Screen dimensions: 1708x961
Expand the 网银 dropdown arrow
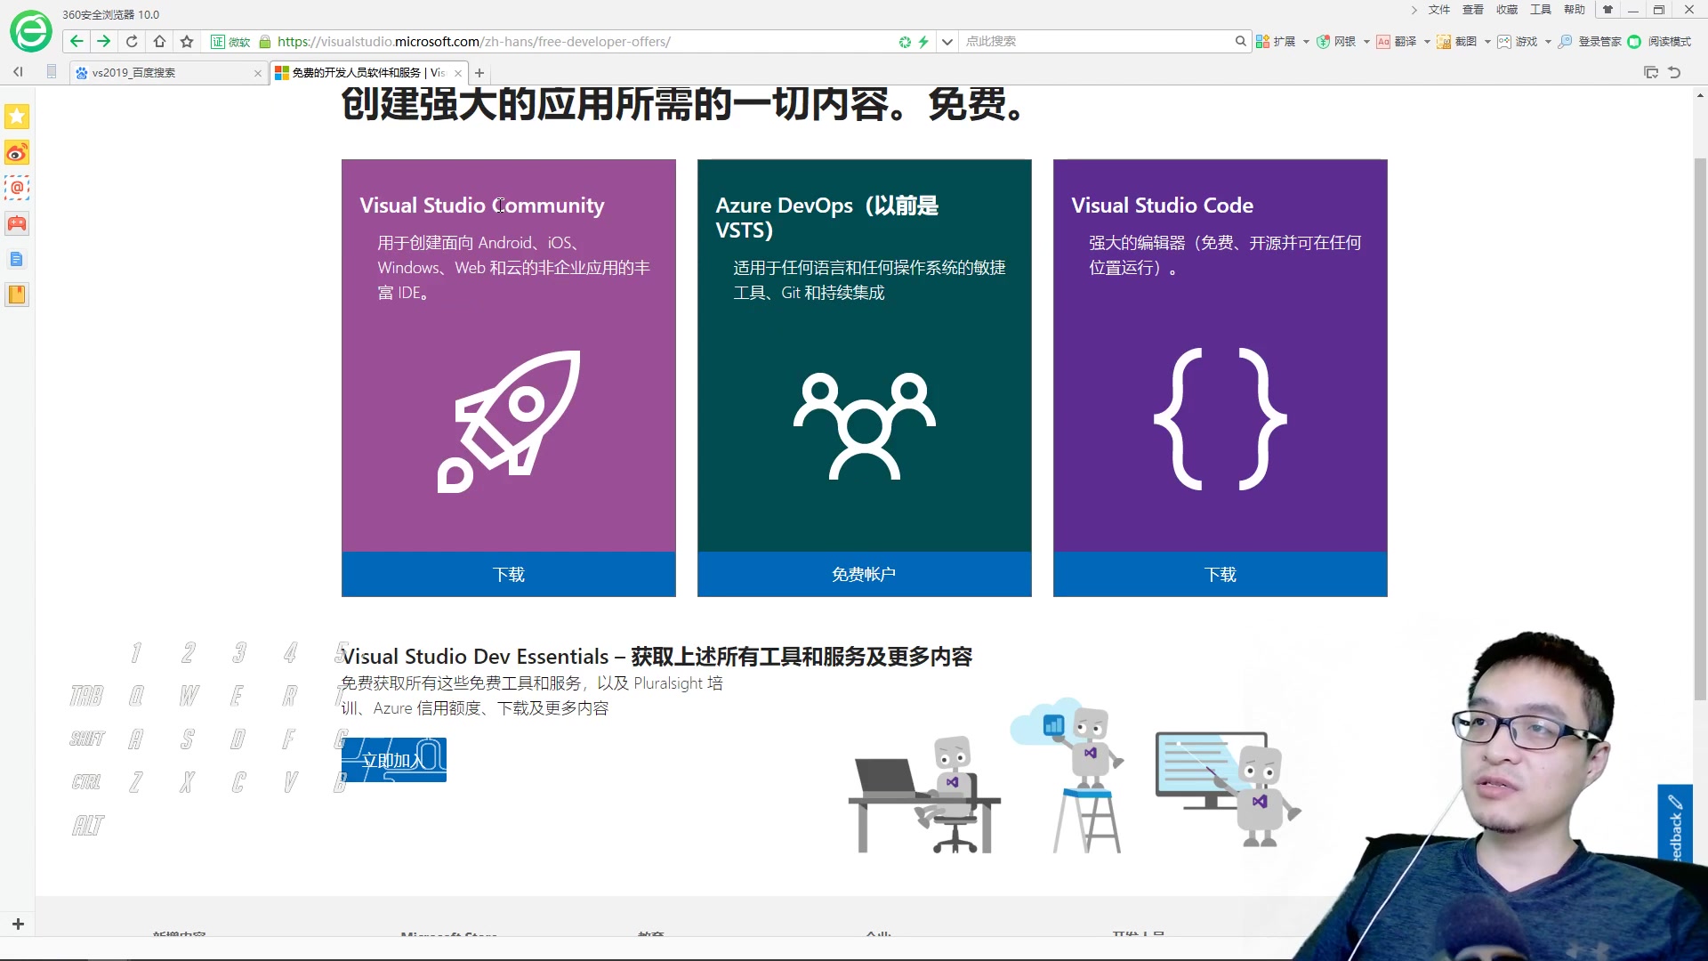[x=1366, y=42]
